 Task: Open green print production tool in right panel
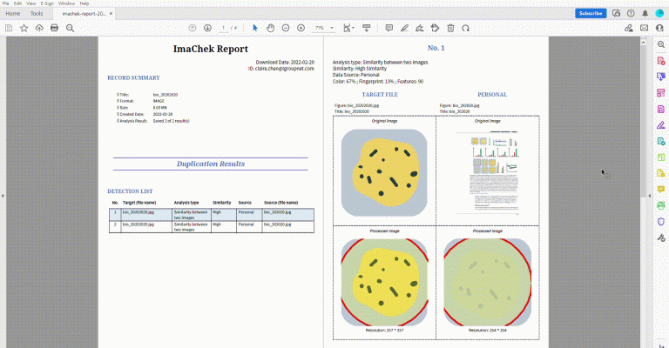(661, 205)
